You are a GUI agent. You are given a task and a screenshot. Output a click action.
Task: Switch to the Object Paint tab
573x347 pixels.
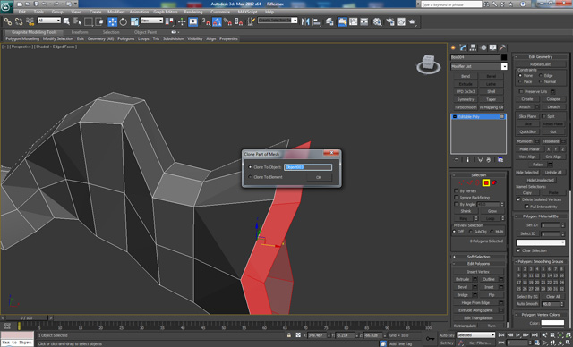(145, 32)
